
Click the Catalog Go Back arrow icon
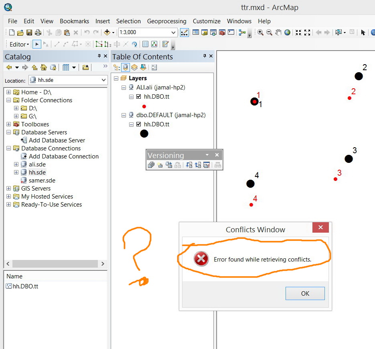tap(9, 67)
